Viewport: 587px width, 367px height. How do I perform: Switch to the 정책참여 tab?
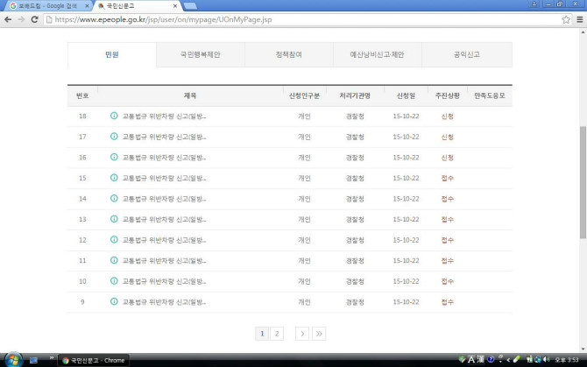tap(288, 54)
